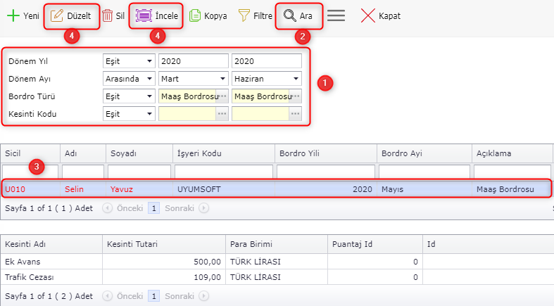Click the Sicil column filter input
This screenshot has height=306, width=554.
pyautogui.click(x=30, y=172)
